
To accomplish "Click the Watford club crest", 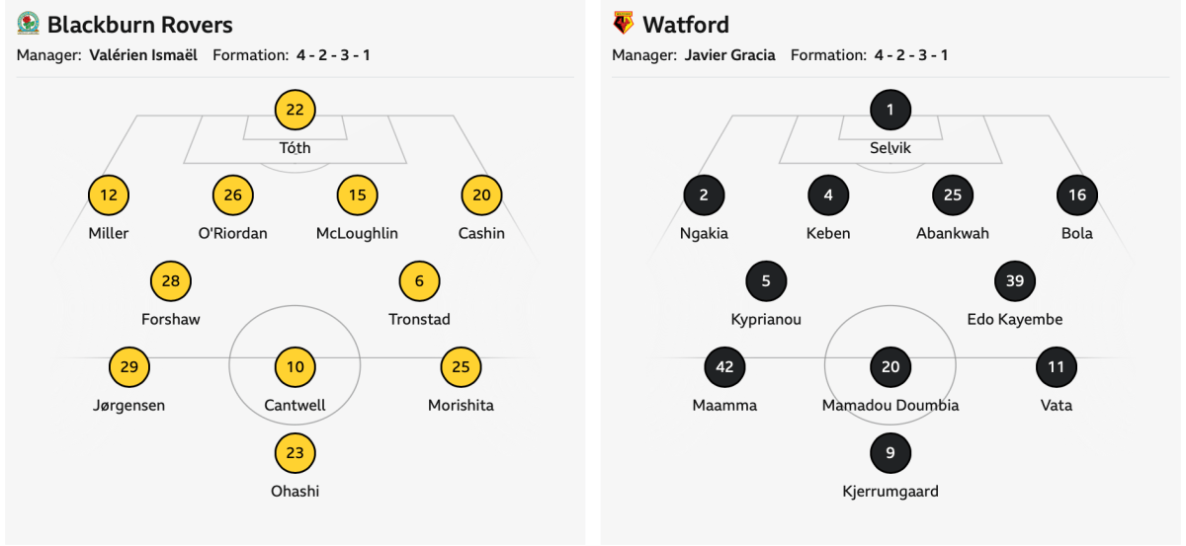I will pyautogui.click(x=623, y=23).
